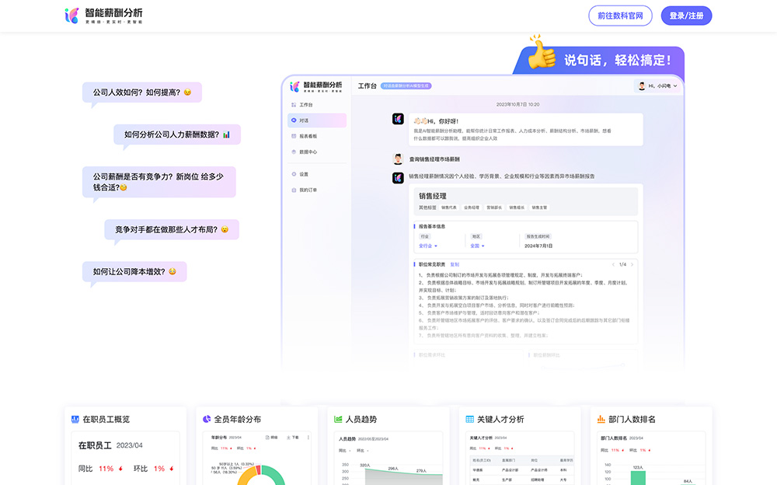The image size is (777, 485).
Task: Click the 2024年7月1日 report date
Action: (x=538, y=246)
